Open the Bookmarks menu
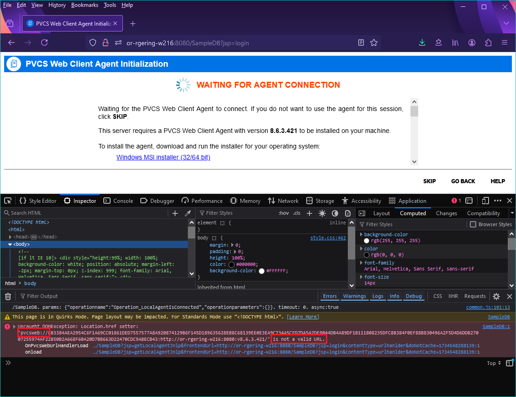Screen dimensions: 516x397 pos(85,5)
